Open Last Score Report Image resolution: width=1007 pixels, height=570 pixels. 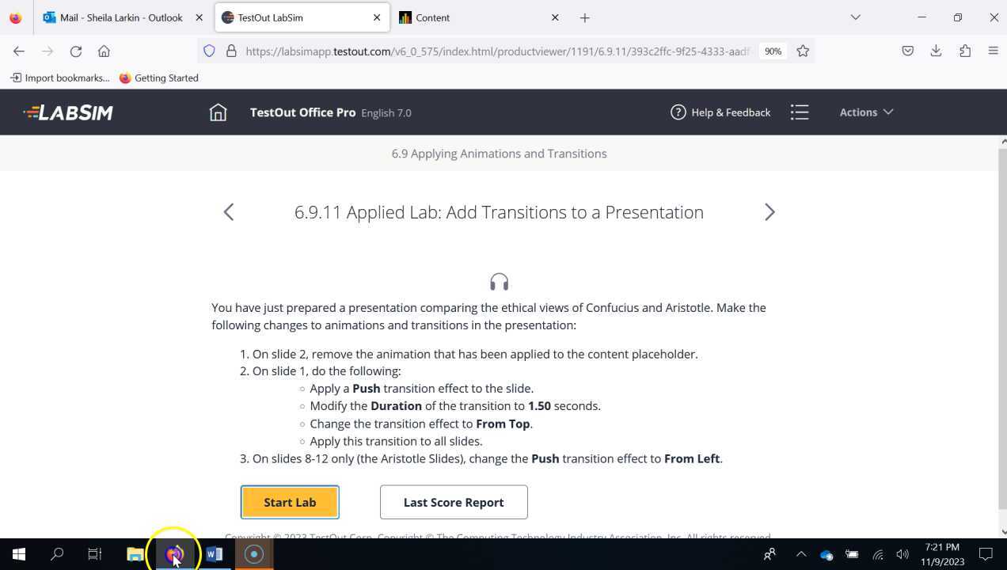pos(454,502)
